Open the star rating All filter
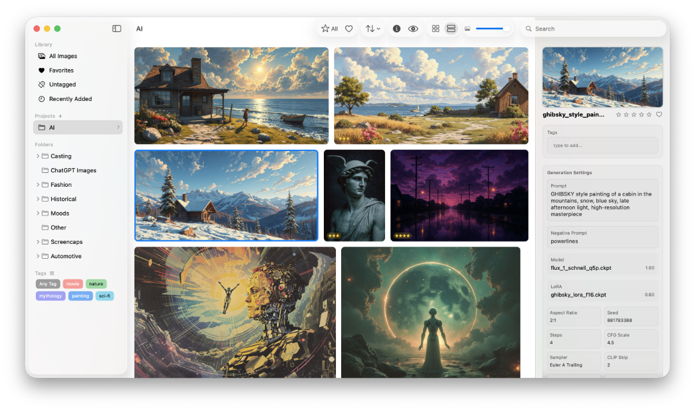The width and height of the screenshot is (695, 411). (330, 28)
